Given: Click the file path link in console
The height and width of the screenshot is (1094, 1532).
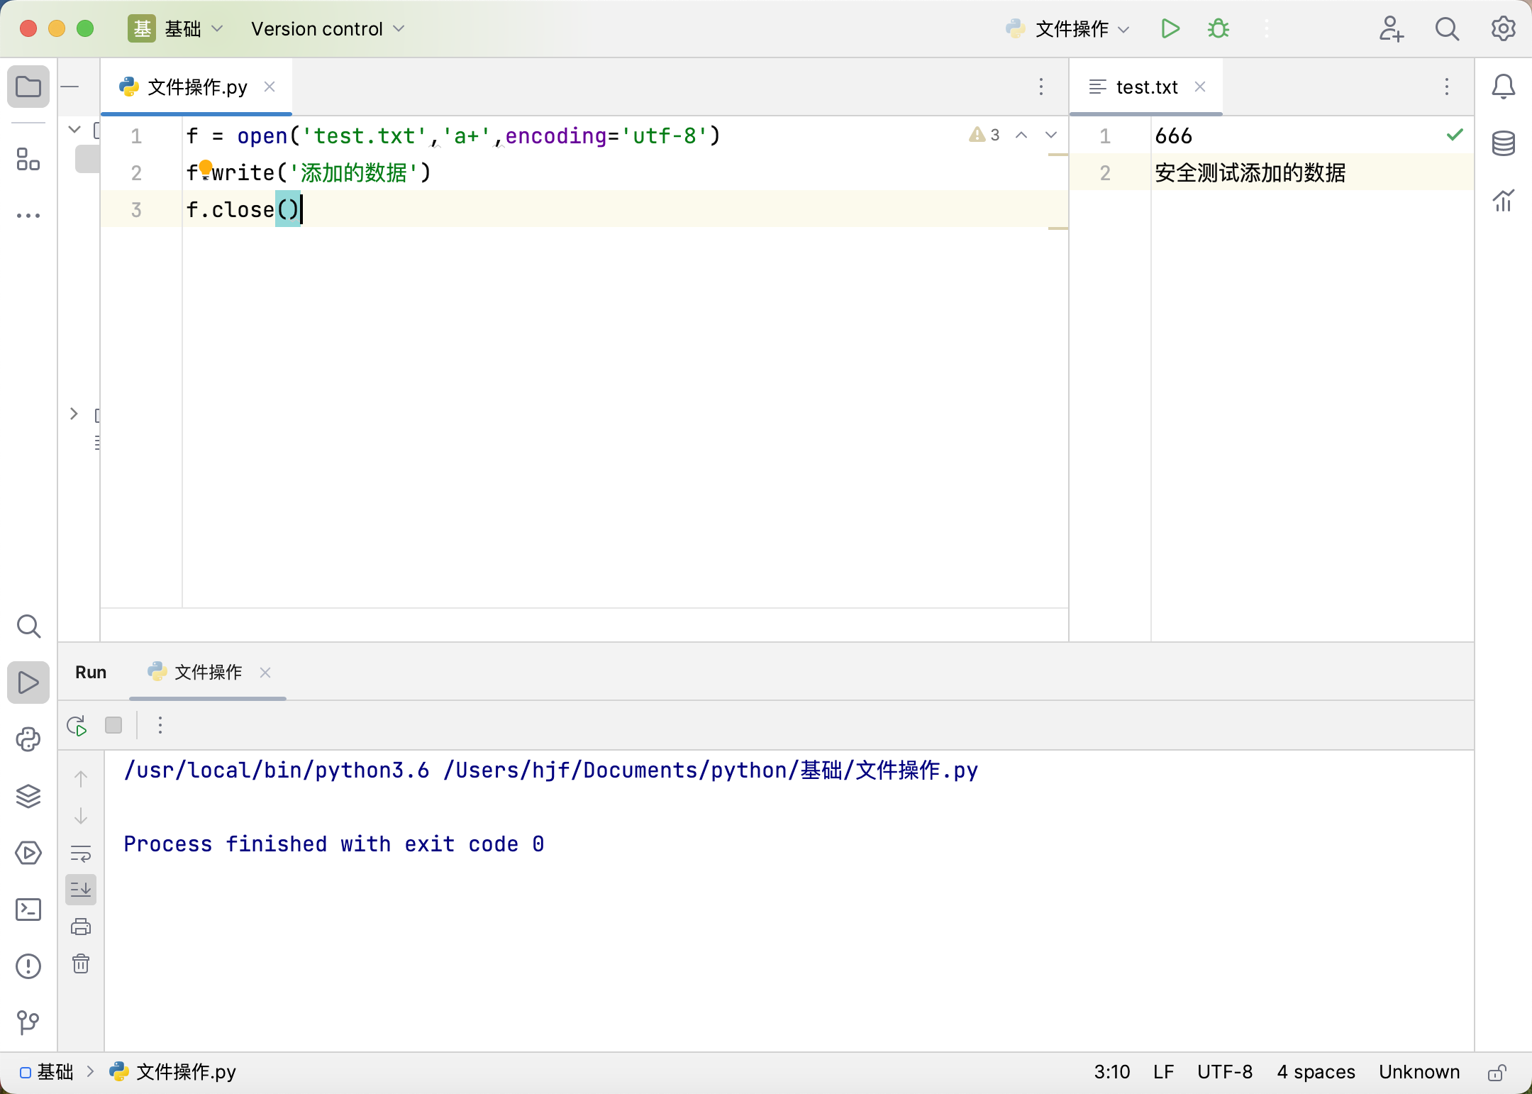Looking at the screenshot, I should click(x=711, y=770).
